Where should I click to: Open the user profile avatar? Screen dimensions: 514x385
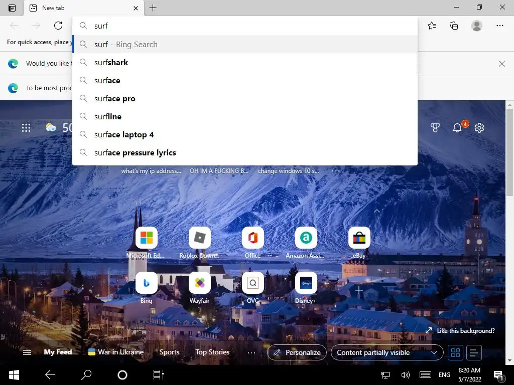477,26
